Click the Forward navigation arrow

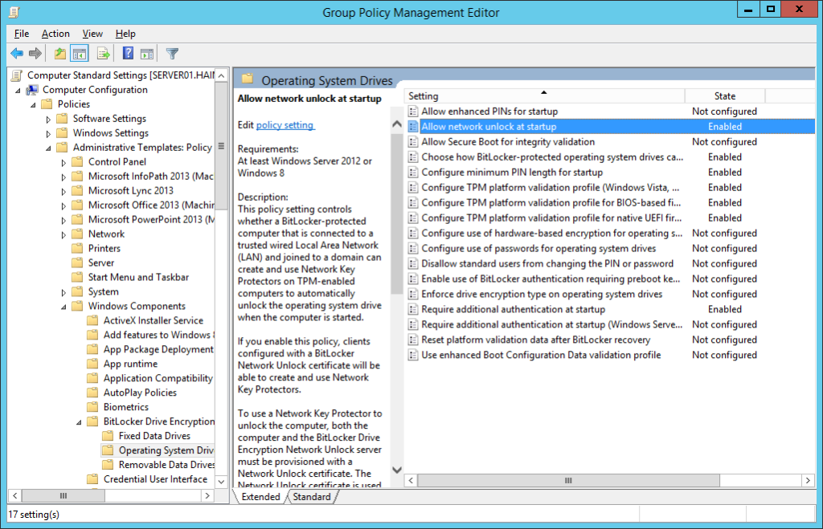point(36,53)
